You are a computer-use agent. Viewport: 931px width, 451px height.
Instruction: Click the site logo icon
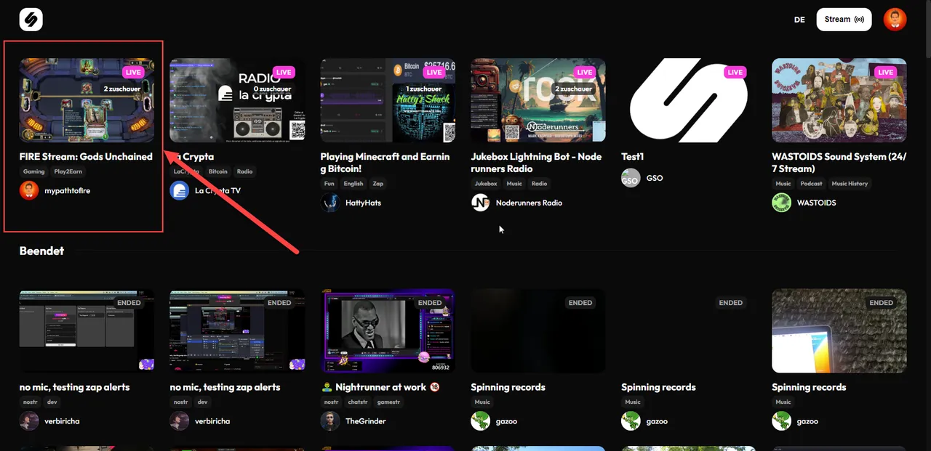[31, 20]
